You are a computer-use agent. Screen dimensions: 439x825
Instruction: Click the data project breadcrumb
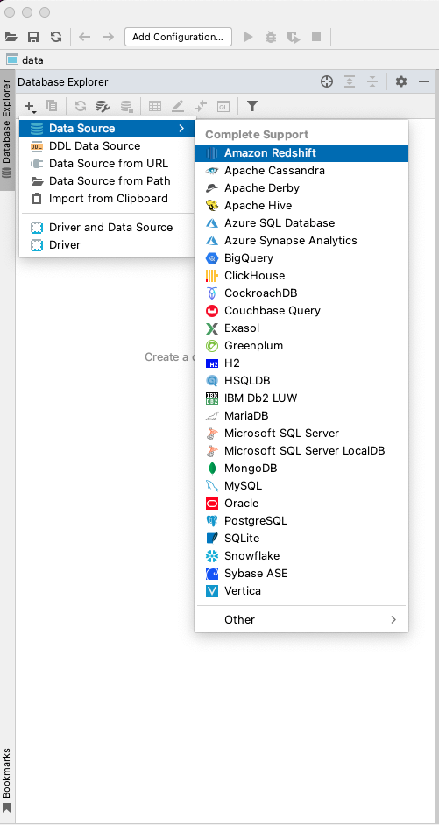tap(25, 60)
